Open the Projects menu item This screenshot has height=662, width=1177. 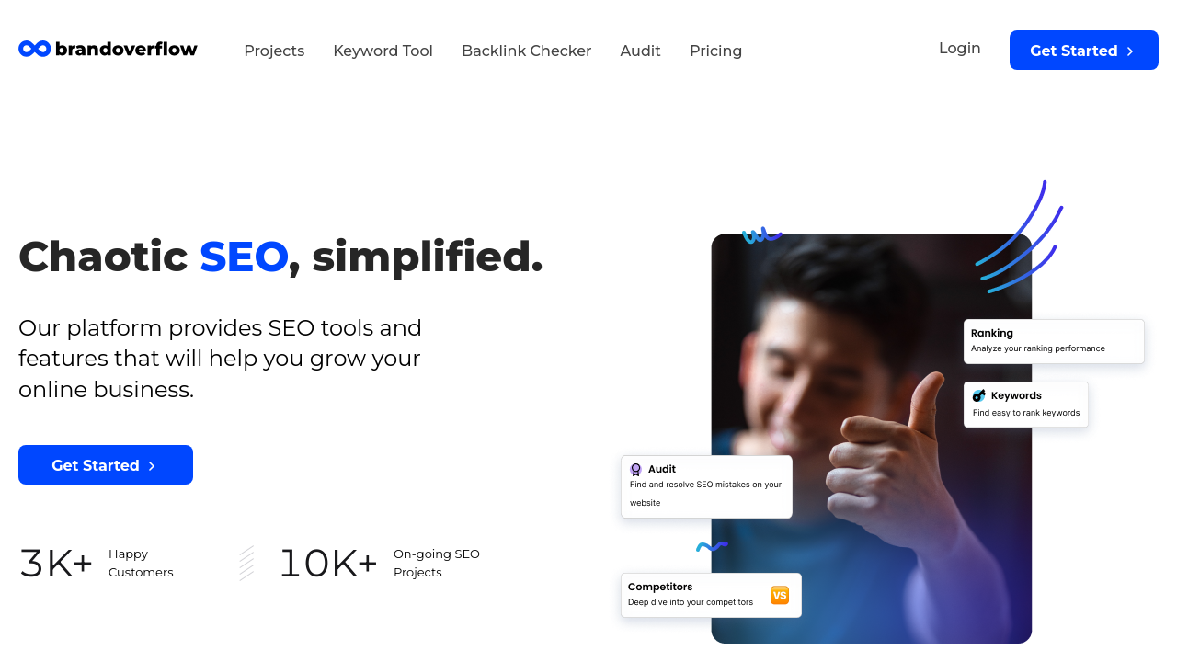coord(274,51)
